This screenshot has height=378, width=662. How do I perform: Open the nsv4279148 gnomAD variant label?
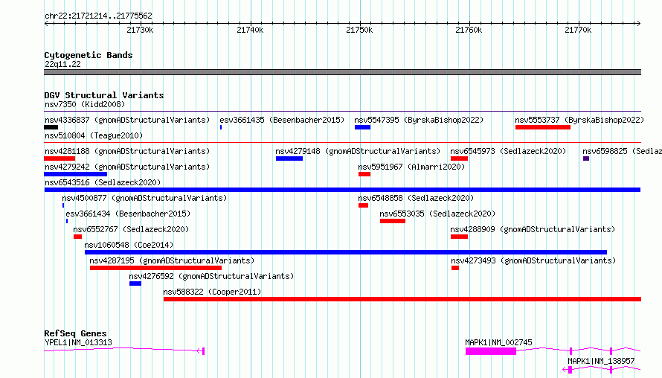coord(358,151)
